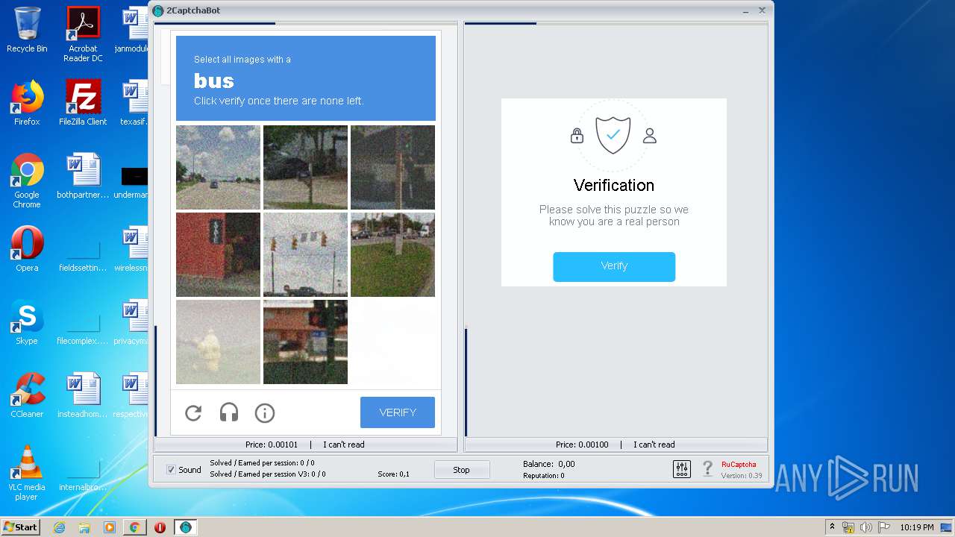Open insteadhom Word document on desktop
The height and width of the screenshot is (537, 955).
[83, 395]
